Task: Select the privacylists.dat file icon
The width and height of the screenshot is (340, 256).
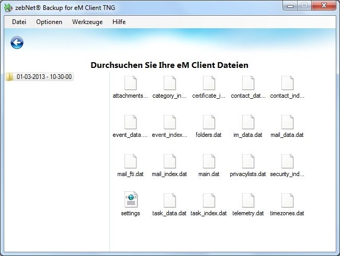Action: (x=248, y=161)
